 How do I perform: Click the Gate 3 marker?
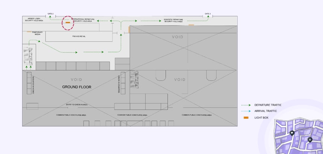[208, 14]
